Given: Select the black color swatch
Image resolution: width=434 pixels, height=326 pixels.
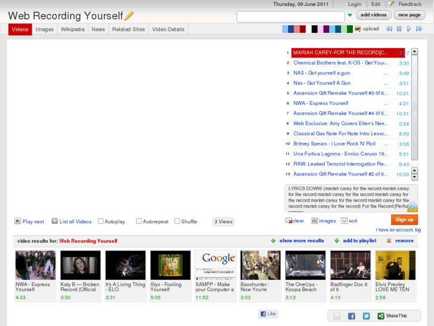Looking at the screenshot, I should 315,29.
